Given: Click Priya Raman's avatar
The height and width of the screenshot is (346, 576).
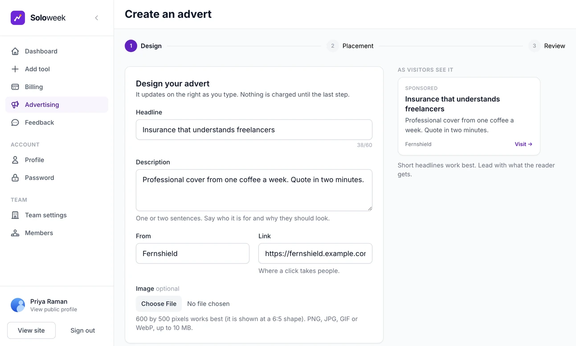Looking at the screenshot, I should [x=18, y=305].
